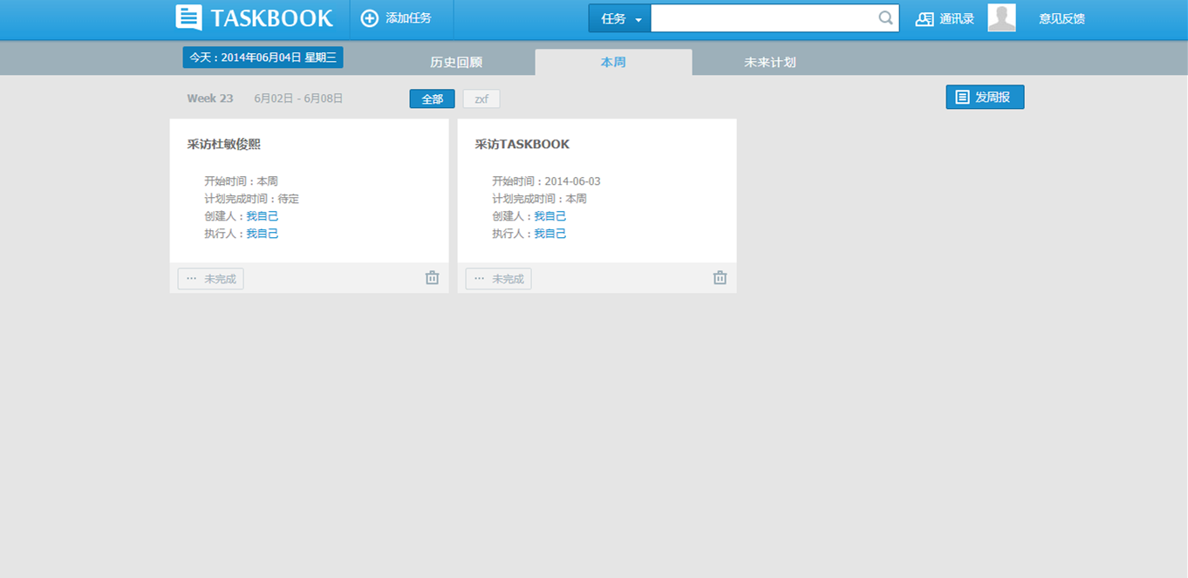Delete the 采访TASKBOOK task via trash icon
The width and height of the screenshot is (1188, 578).
[x=720, y=278]
